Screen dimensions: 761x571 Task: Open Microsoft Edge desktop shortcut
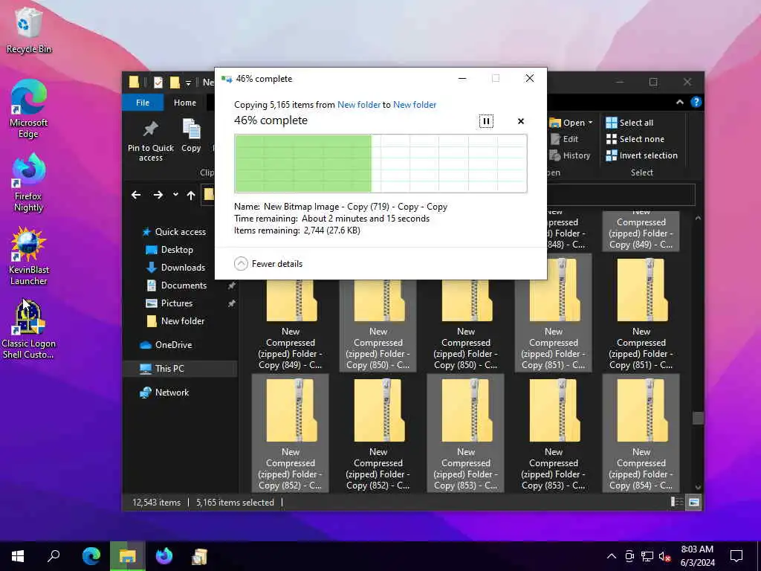29,109
